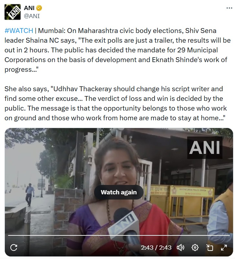This screenshot has height=259, width=235.
Task: Toggle picture-in-picture mode for the video
Action: [x=209, y=247]
